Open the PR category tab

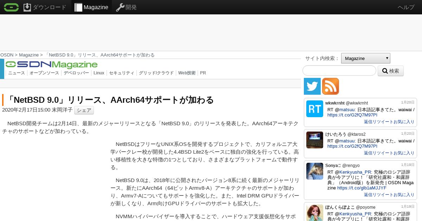(x=203, y=73)
